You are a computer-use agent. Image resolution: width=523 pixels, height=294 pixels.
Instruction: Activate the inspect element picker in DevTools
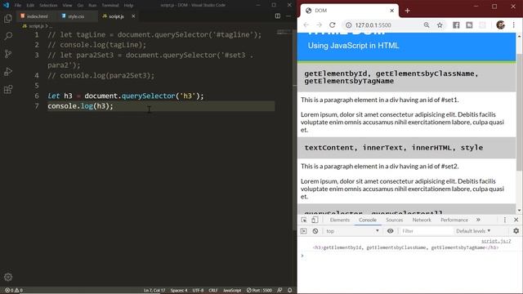point(303,220)
